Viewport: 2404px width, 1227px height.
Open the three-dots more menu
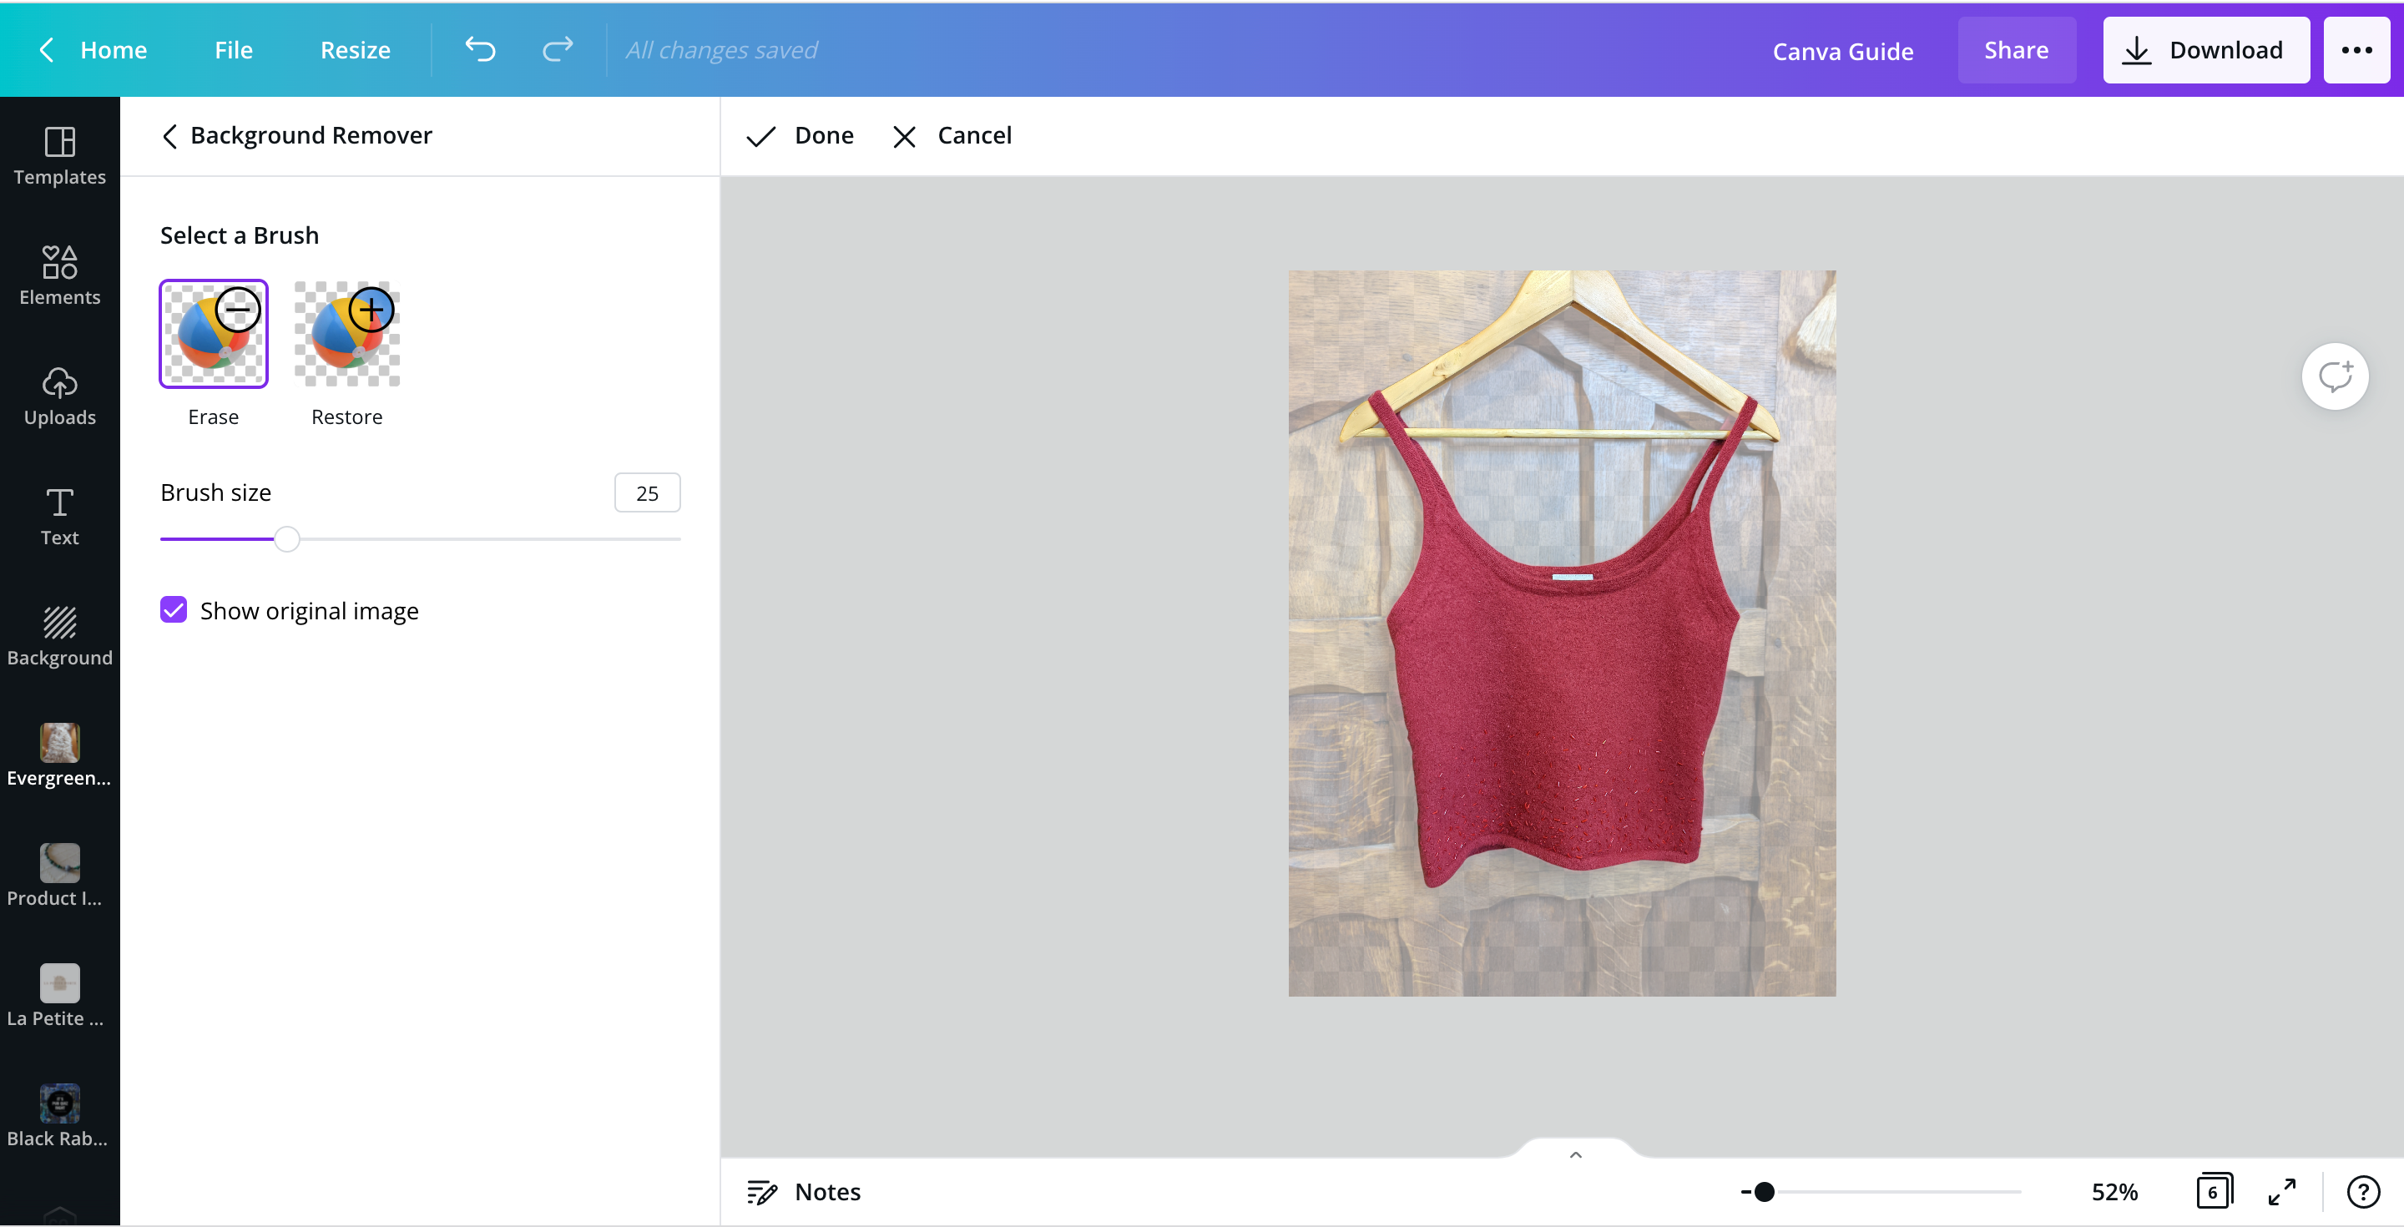2356,50
